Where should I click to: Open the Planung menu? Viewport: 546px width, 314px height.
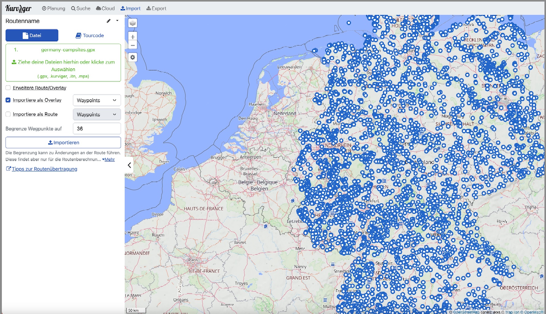coord(53,8)
